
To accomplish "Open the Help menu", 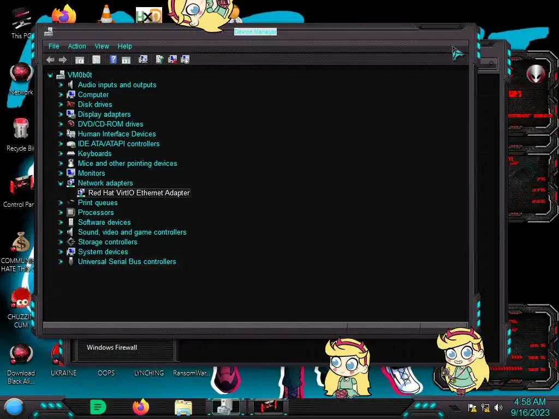I will click(125, 46).
